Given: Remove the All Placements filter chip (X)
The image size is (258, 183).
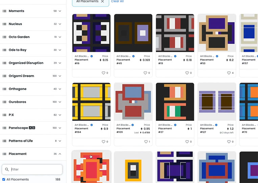Looking at the screenshot, I should click(102, 1).
